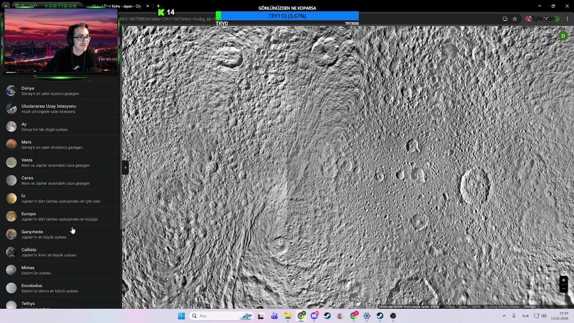The height and width of the screenshot is (323, 574).
Task: Select Ganymede, Jupiter's largest moon
Action: (x=61, y=234)
